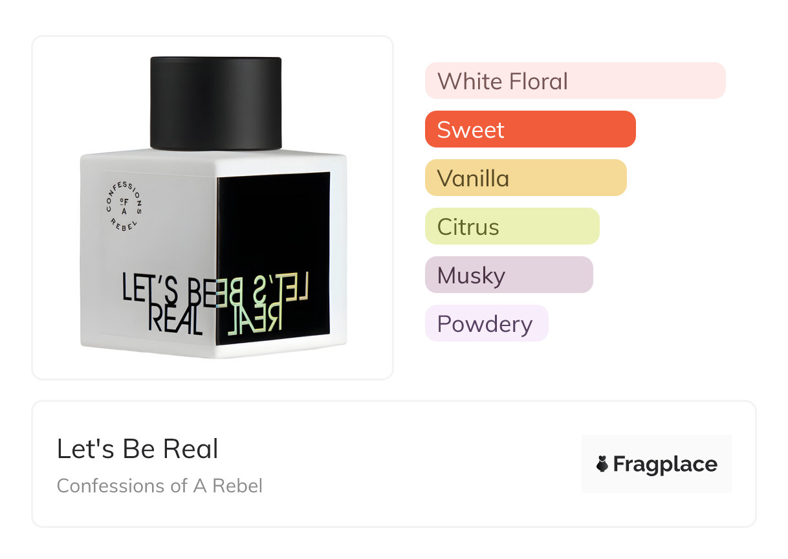Select the orange Sweet accord bar

pyautogui.click(x=530, y=129)
